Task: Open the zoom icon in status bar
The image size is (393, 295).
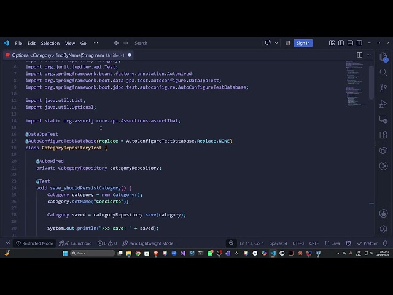Action: pyautogui.click(x=231, y=243)
